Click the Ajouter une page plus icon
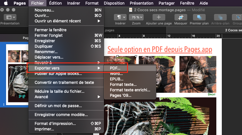 [x=159, y=17]
